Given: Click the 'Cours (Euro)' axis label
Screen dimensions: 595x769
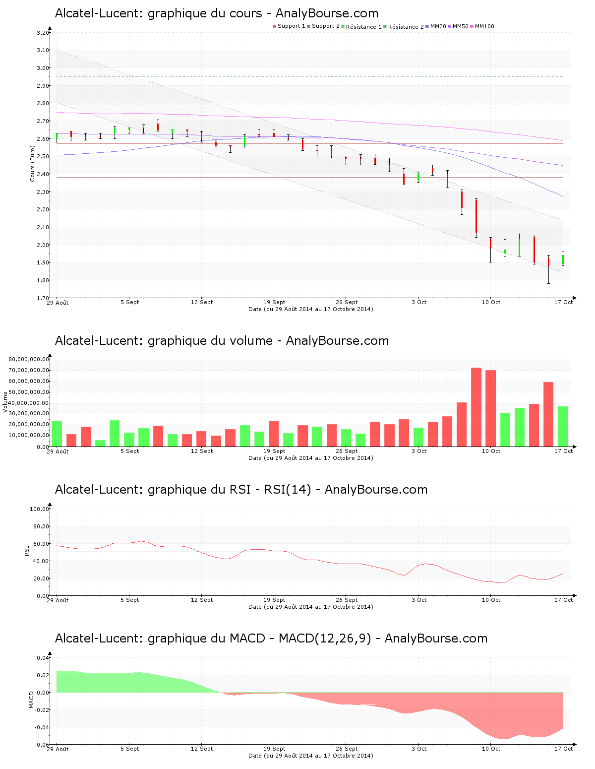Looking at the screenshot, I should click(x=33, y=164).
